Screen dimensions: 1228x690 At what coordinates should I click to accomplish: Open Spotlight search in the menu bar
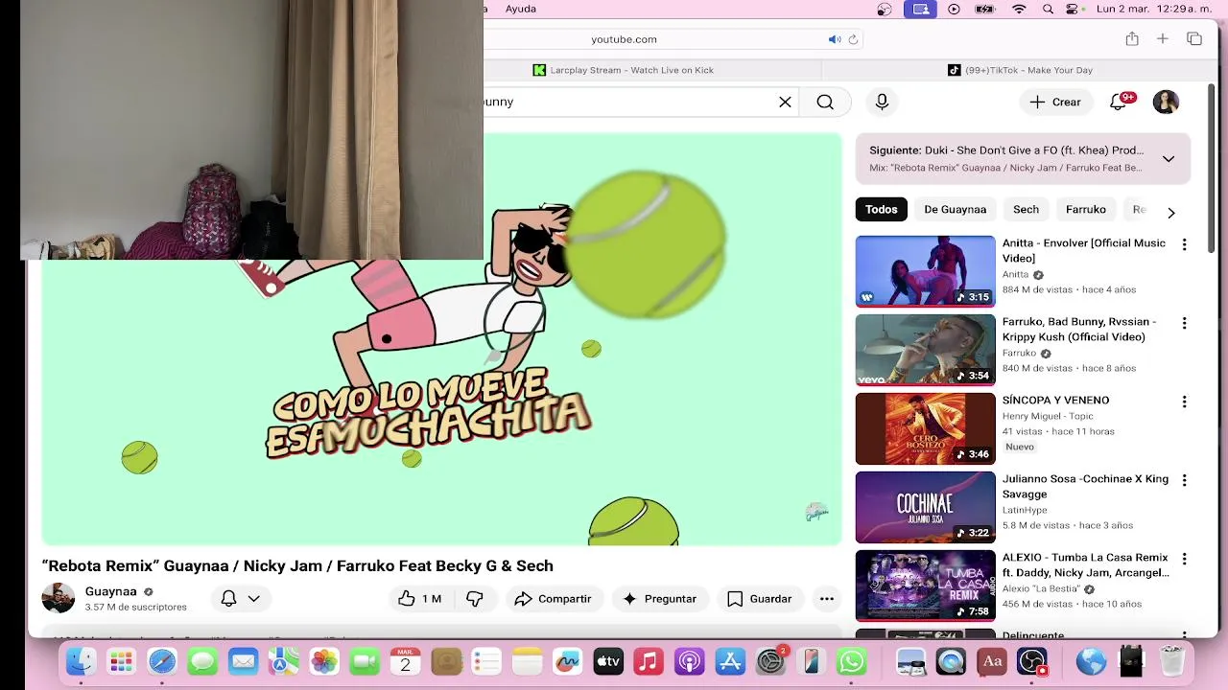[1048, 9]
